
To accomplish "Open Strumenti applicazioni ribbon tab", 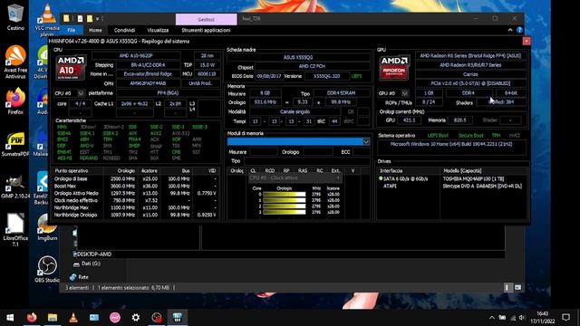I will click(x=206, y=30).
